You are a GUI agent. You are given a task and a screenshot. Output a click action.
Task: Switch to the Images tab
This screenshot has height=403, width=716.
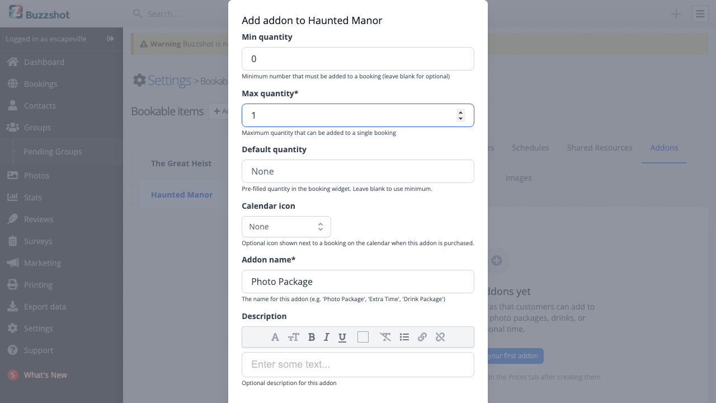519,178
